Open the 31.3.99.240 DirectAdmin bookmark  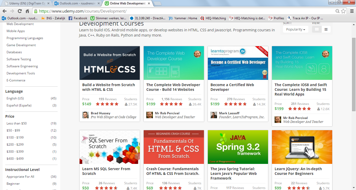[x=148, y=18]
